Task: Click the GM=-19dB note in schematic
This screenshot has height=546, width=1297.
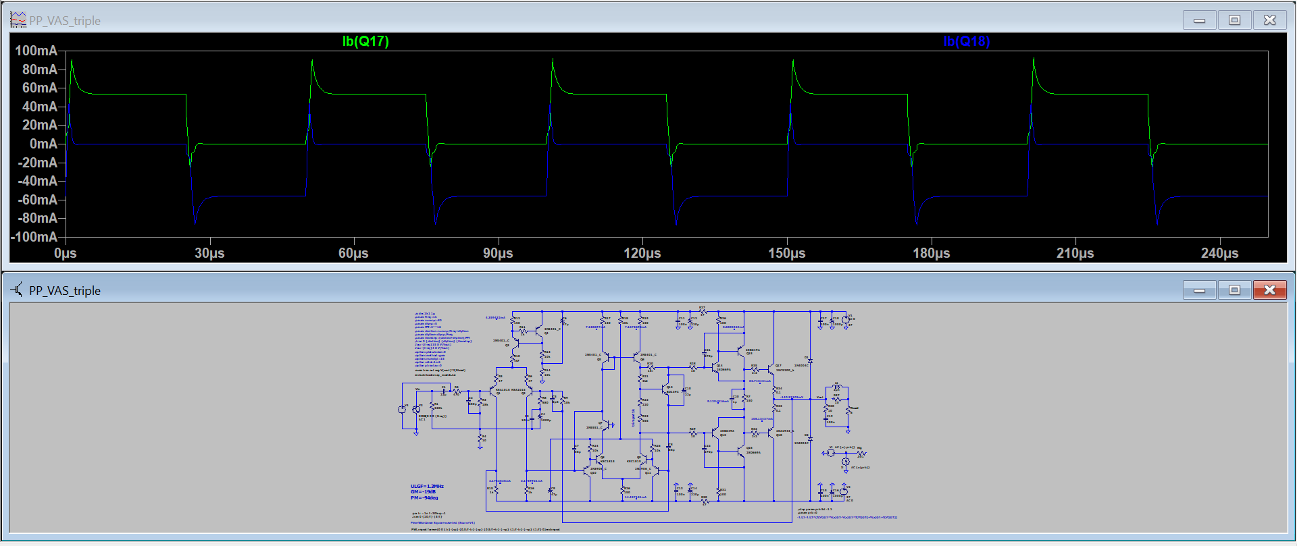Action: pyautogui.click(x=424, y=492)
